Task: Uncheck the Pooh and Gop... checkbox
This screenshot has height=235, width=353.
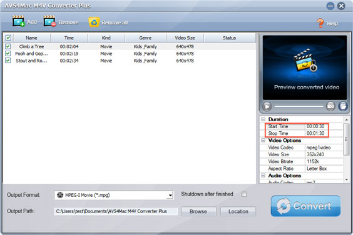Action: (x=8, y=54)
